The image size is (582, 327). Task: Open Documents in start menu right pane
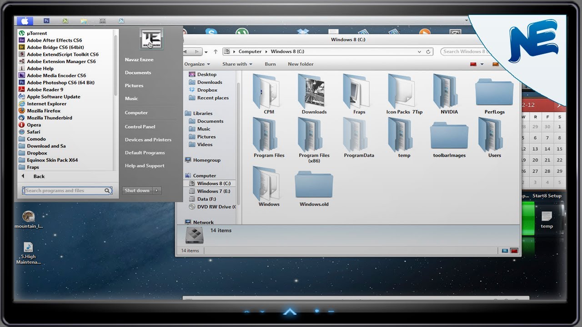pyautogui.click(x=138, y=73)
